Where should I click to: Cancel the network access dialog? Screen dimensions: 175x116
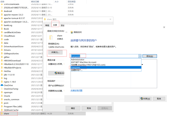(x=159, y=99)
